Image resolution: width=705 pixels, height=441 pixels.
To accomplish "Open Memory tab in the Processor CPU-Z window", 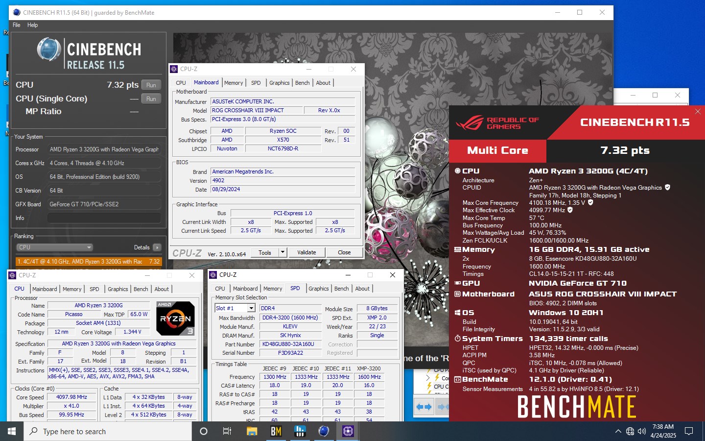I will pos(72,289).
